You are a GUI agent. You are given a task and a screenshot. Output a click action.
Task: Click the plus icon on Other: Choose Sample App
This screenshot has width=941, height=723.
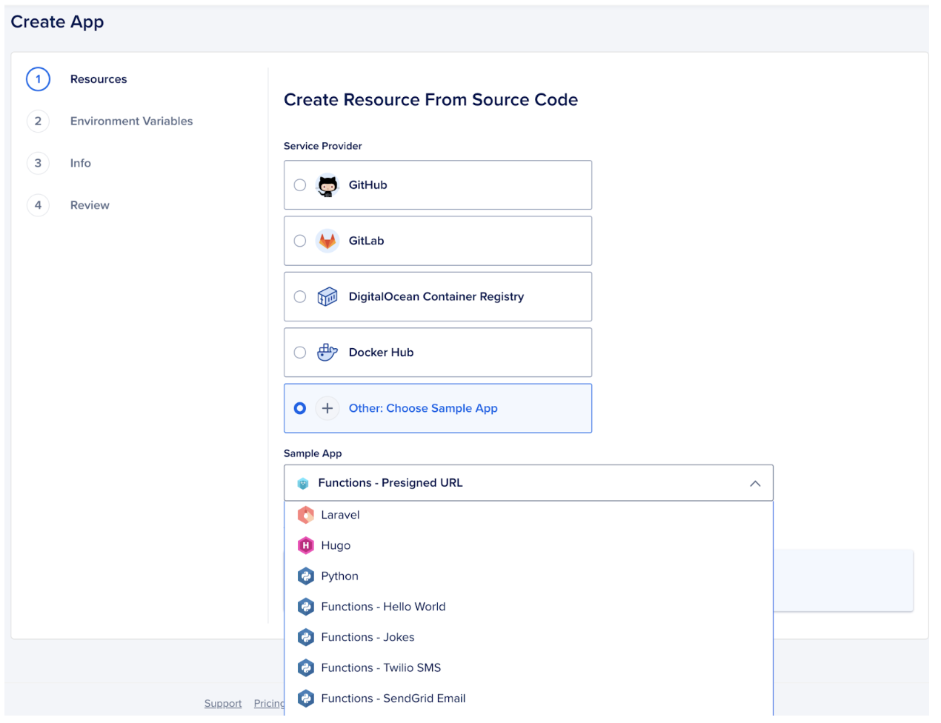[327, 408]
